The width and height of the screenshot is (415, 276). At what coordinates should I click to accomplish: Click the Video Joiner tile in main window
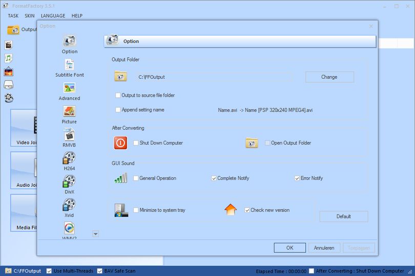click(24, 128)
